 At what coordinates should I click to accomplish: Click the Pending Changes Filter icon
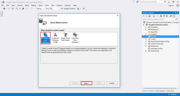154,16
